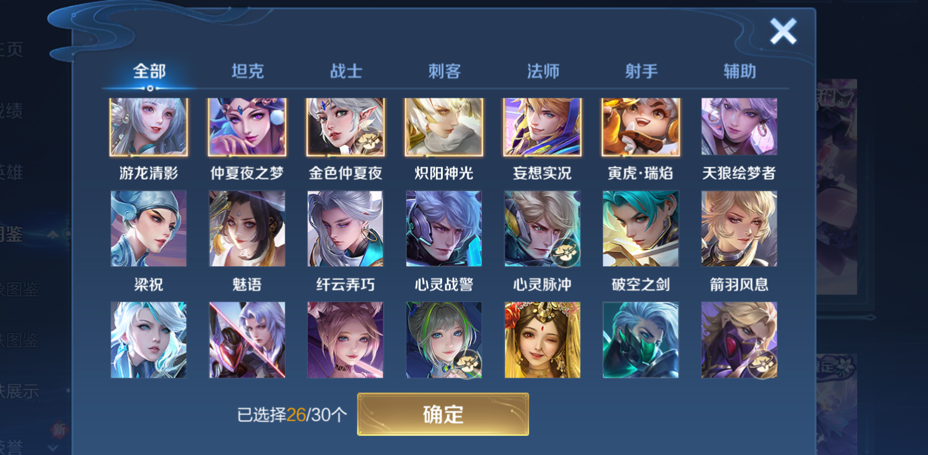The image size is (928, 455).
Task: Pick the 心灵战警 skin avatar
Action: 444,229
